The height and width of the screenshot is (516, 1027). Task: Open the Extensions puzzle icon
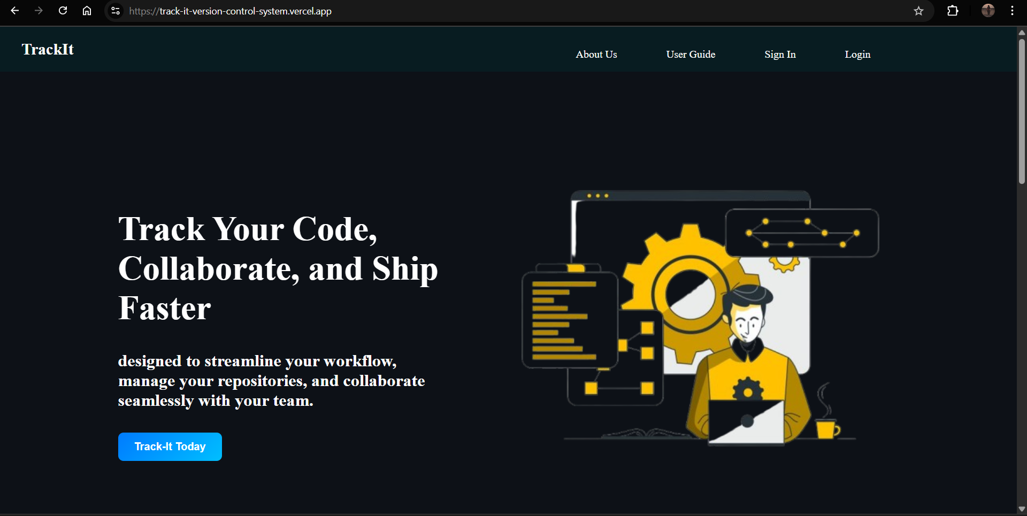[953, 11]
